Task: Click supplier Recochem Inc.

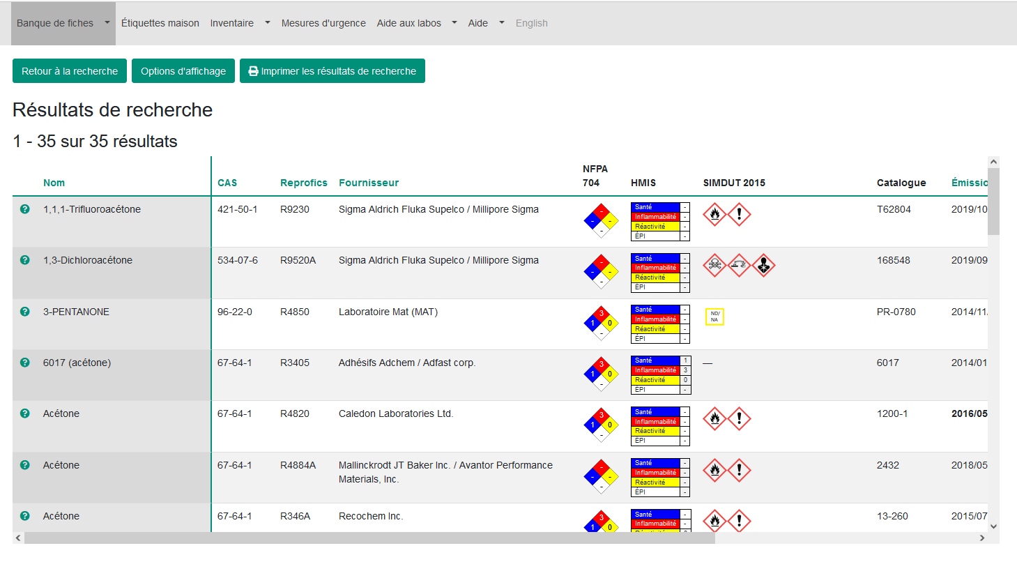Action: coord(371,516)
